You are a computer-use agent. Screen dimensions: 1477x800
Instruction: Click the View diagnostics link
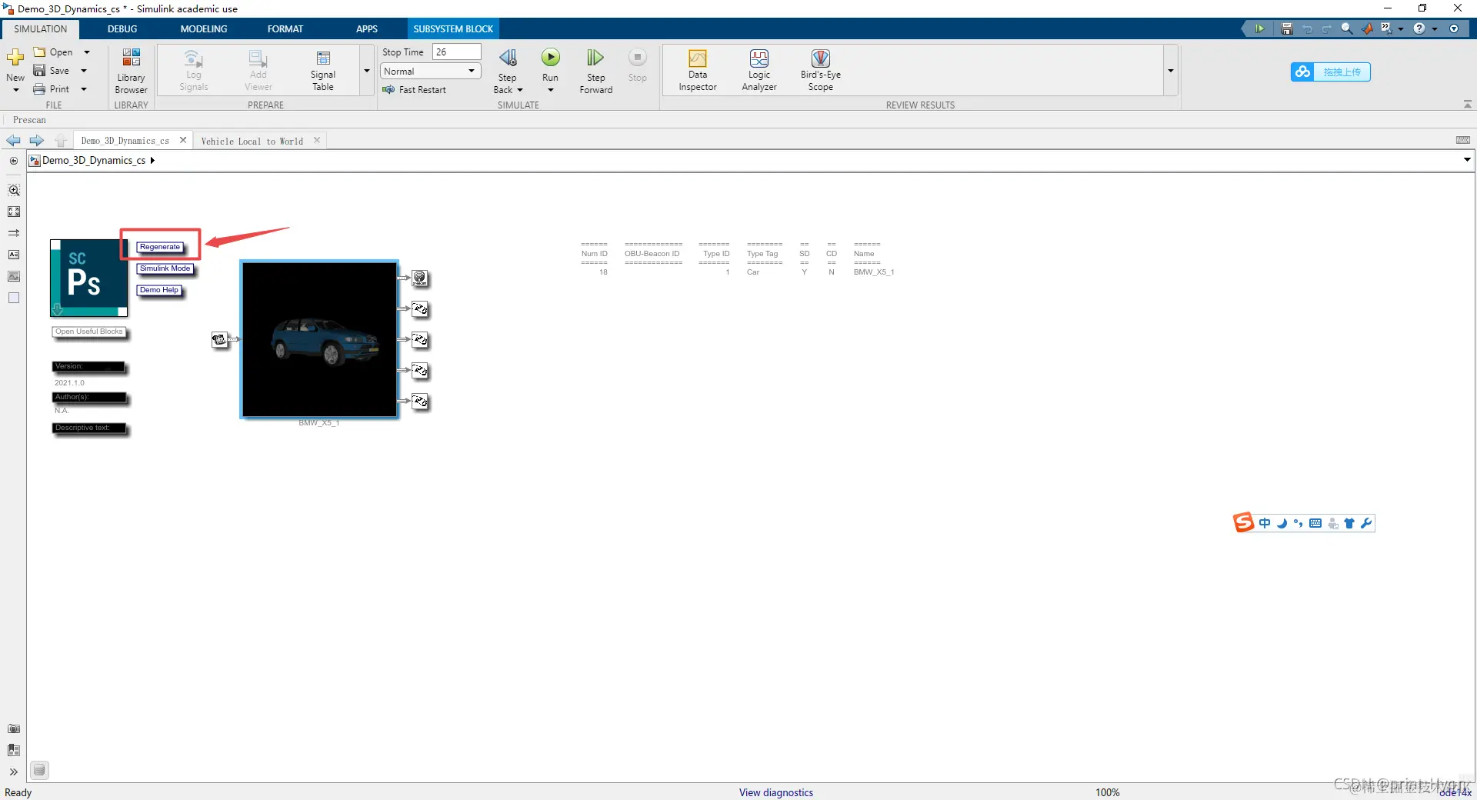pyautogui.click(x=776, y=792)
